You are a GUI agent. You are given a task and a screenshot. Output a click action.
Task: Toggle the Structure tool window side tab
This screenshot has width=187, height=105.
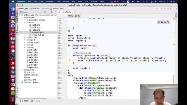tap(17, 30)
